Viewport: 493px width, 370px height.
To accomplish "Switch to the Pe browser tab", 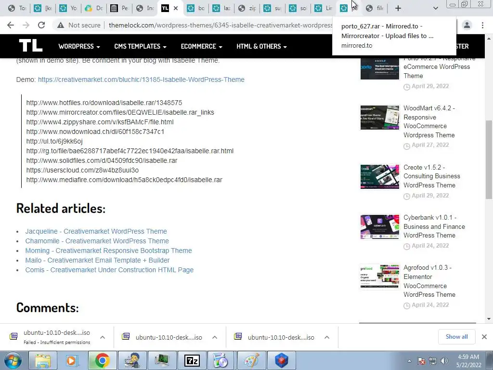I will coord(119,8).
